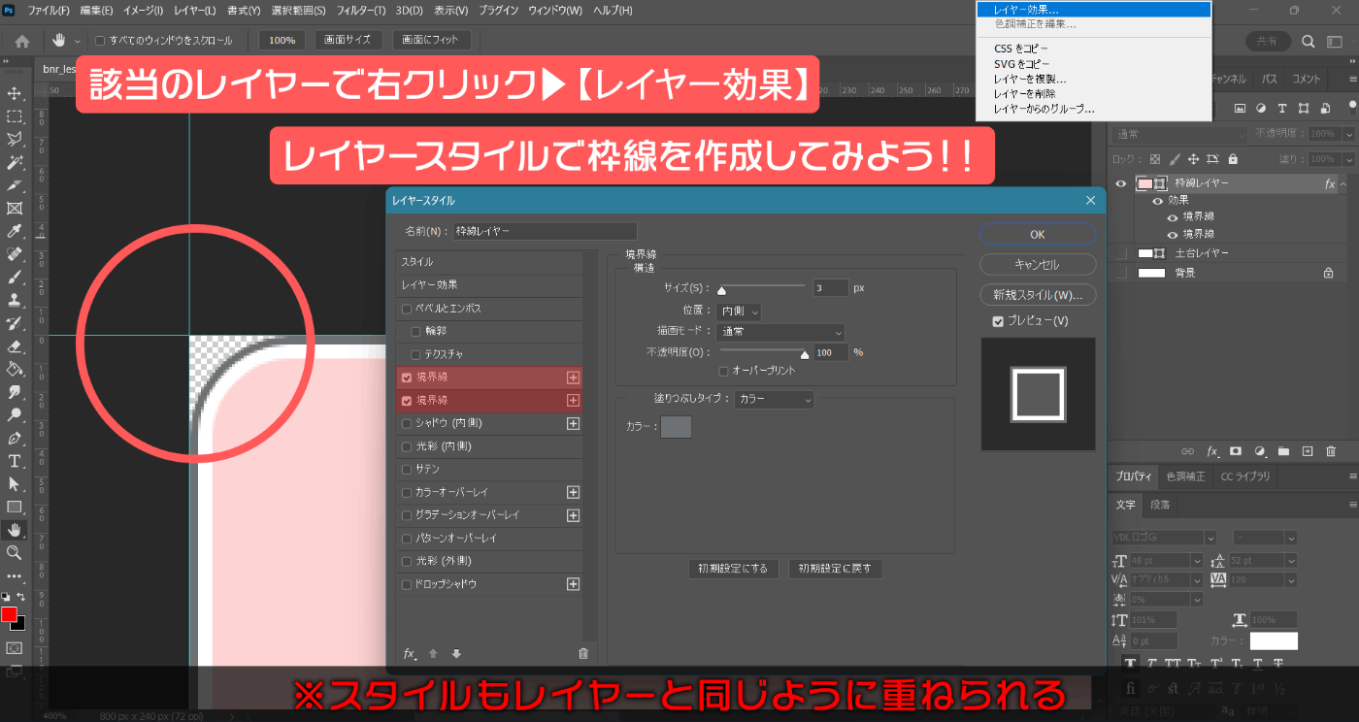Enable the シャドウ (内側) checkbox
Viewport: 1359px width, 722px height.
(x=407, y=423)
